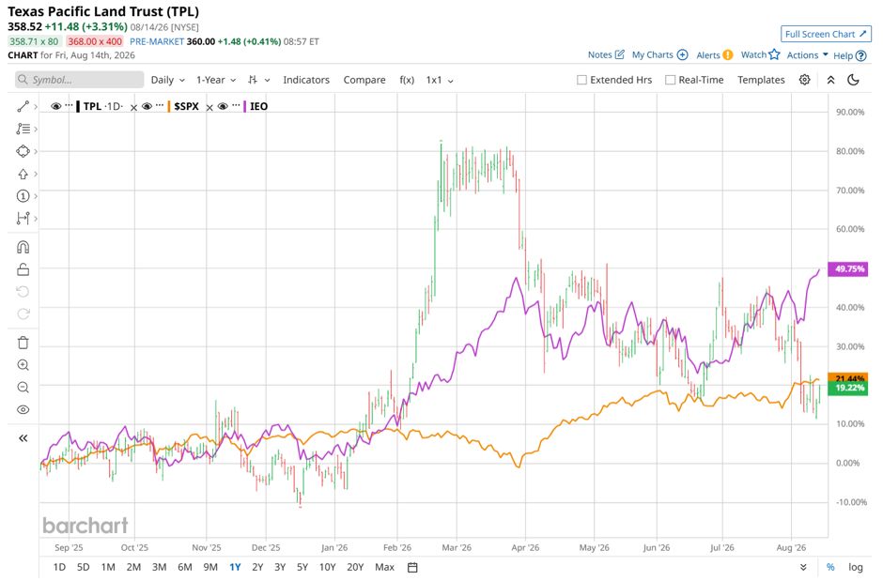Open the date range calendar picker
Screen dimensions: 883x581
(x=412, y=568)
